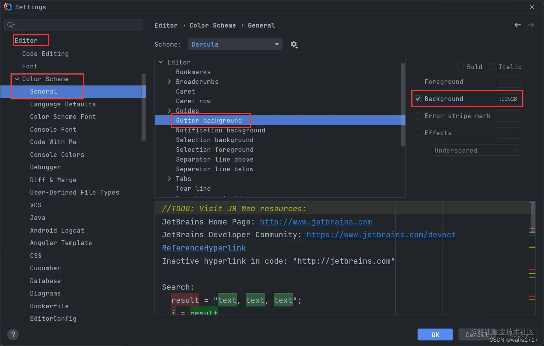Select the Tear line option

(193, 188)
